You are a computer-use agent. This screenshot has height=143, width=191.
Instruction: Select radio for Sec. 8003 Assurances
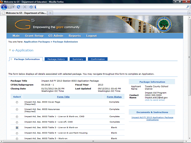[17, 110]
